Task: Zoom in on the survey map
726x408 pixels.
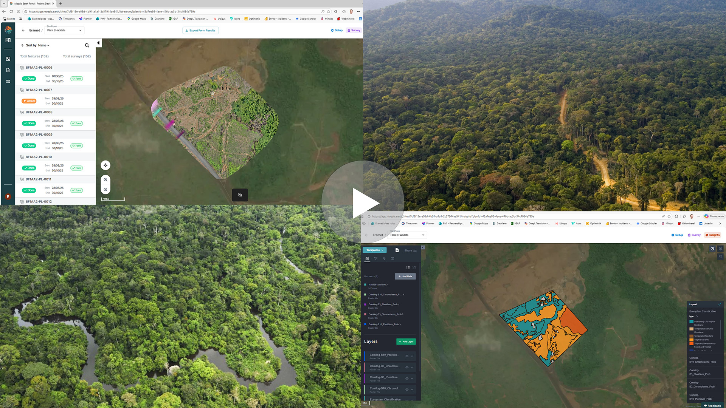Action: tap(105, 180)
